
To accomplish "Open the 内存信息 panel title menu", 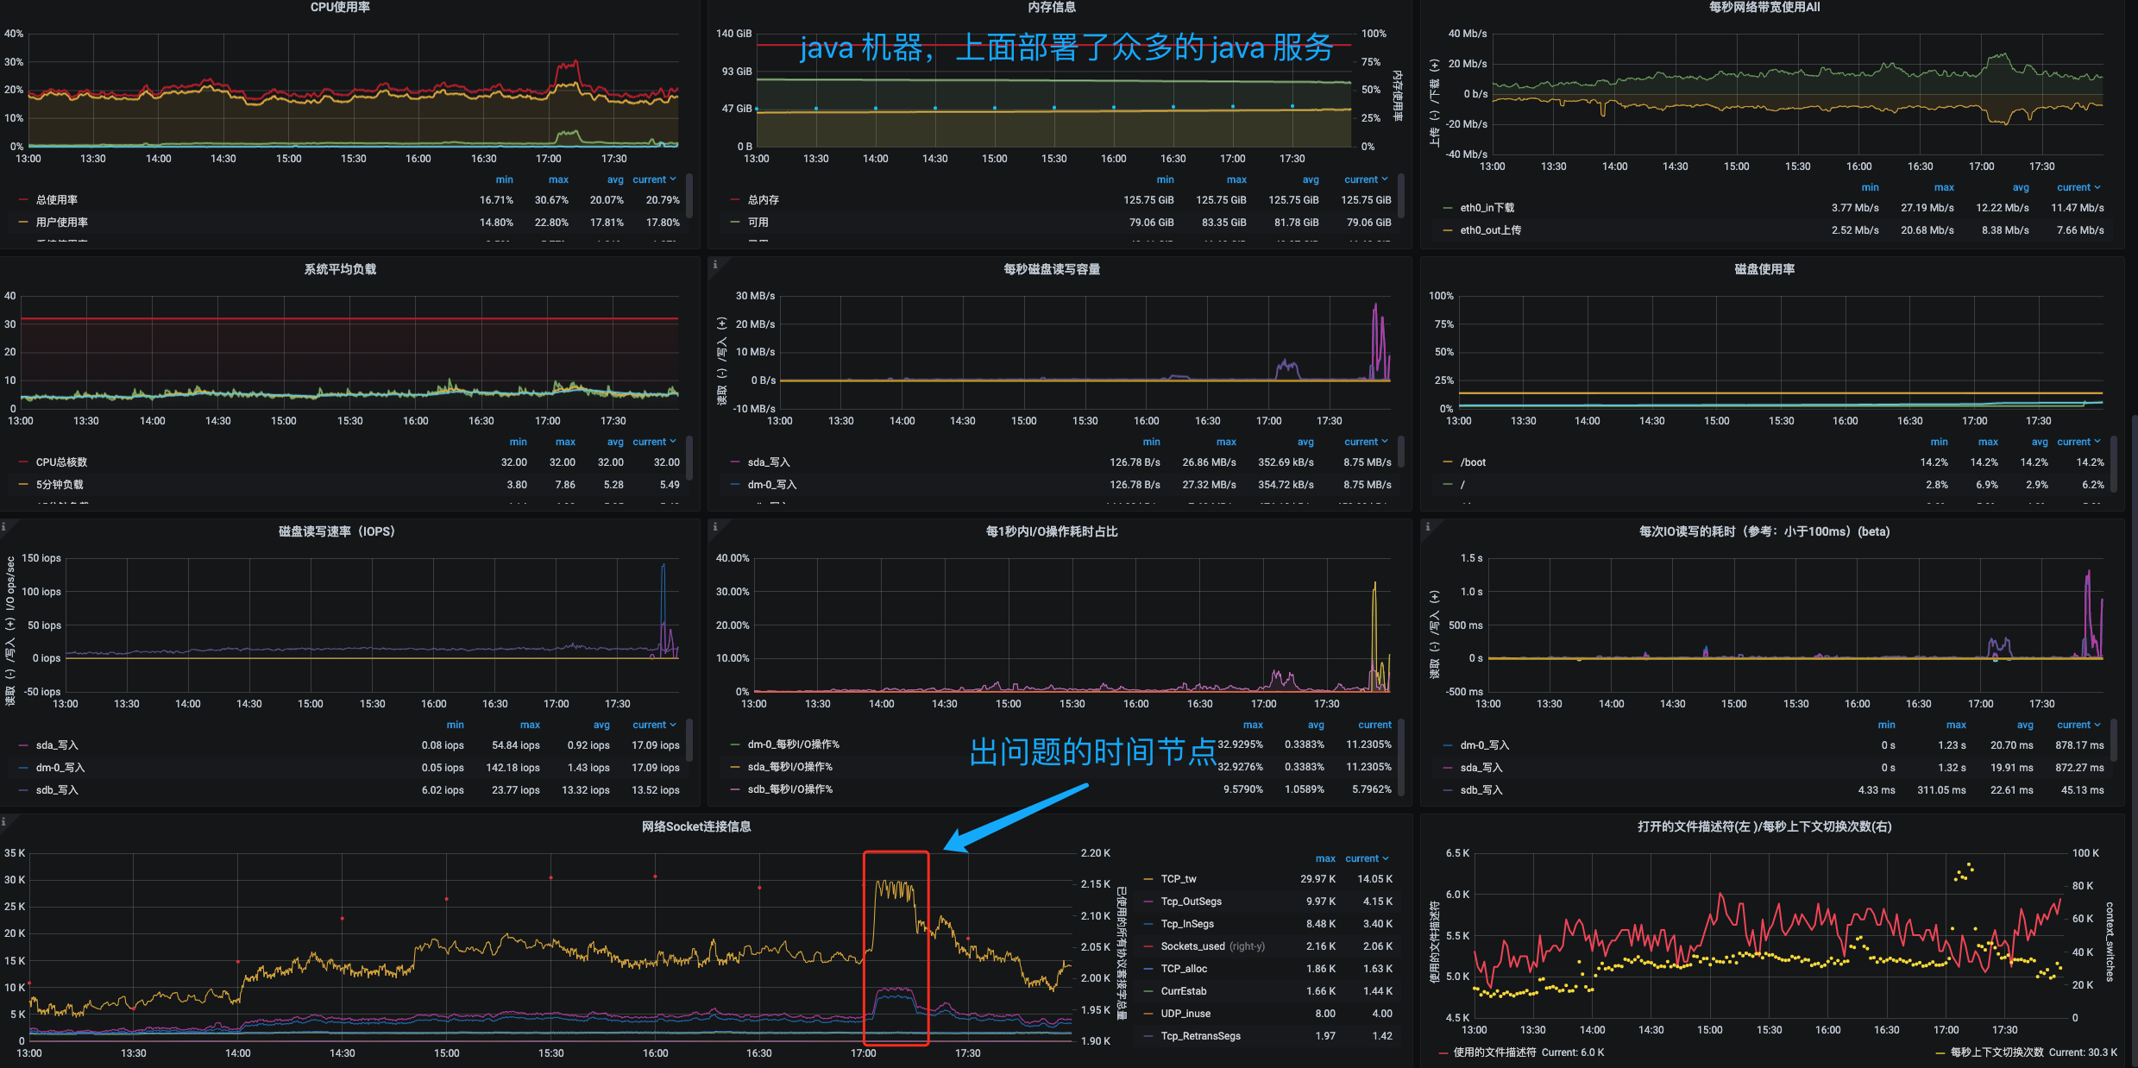I will point(1051,7).
